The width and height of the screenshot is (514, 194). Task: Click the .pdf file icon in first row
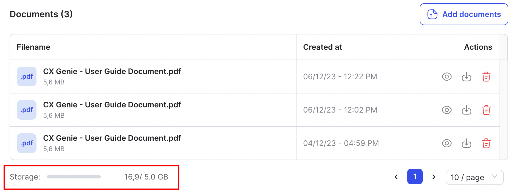click(27, 77)
